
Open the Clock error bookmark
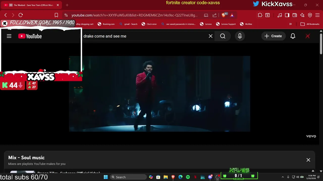pyautogui.click(x=149, y=24)
